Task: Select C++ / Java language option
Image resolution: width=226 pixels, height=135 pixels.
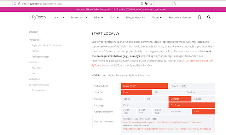Action: pyautogui.click(x=192, y=105)
